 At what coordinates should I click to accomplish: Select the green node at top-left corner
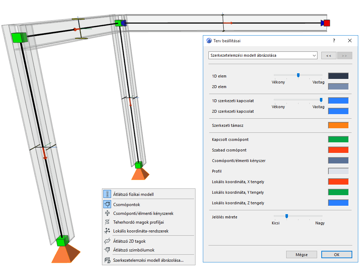coord(19,38)
